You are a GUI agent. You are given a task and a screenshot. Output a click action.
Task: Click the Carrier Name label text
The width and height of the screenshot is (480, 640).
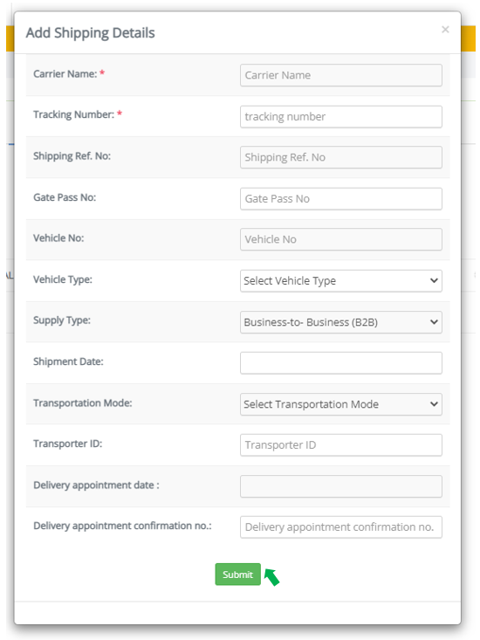pos(65,74)
